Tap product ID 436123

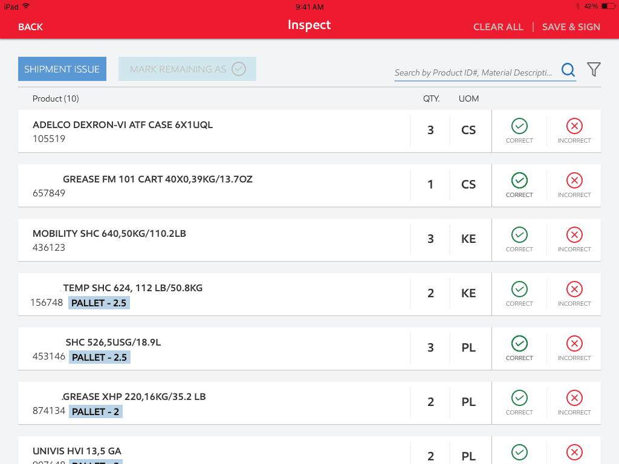pos(49,248)
